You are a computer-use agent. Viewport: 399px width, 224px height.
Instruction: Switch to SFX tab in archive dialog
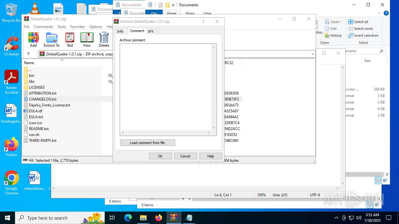[x=151, y=31]
